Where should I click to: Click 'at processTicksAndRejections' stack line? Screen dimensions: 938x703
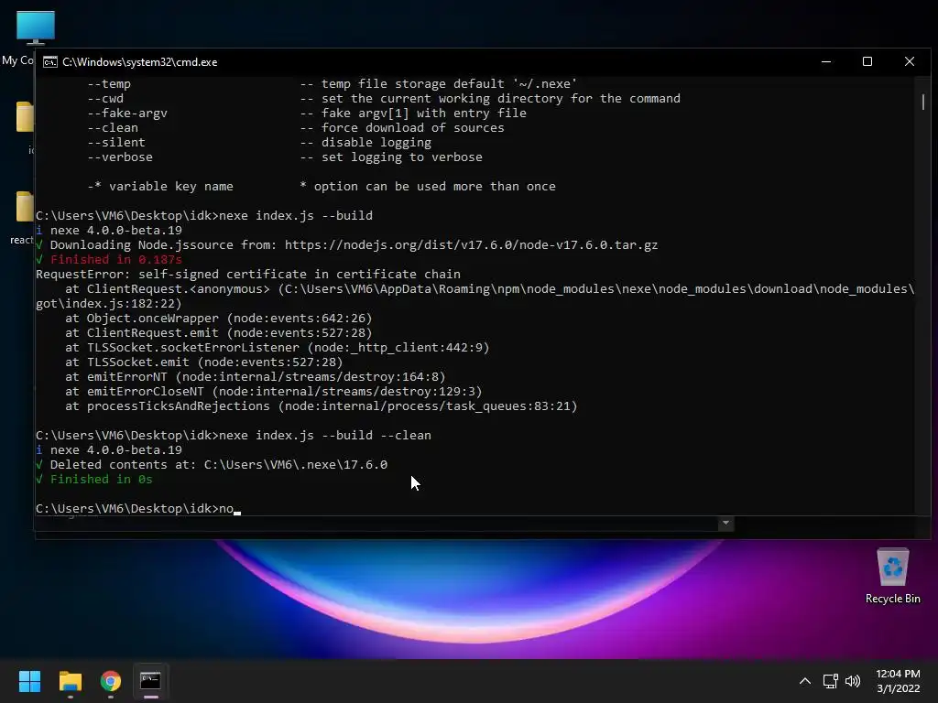coord(322,406)
